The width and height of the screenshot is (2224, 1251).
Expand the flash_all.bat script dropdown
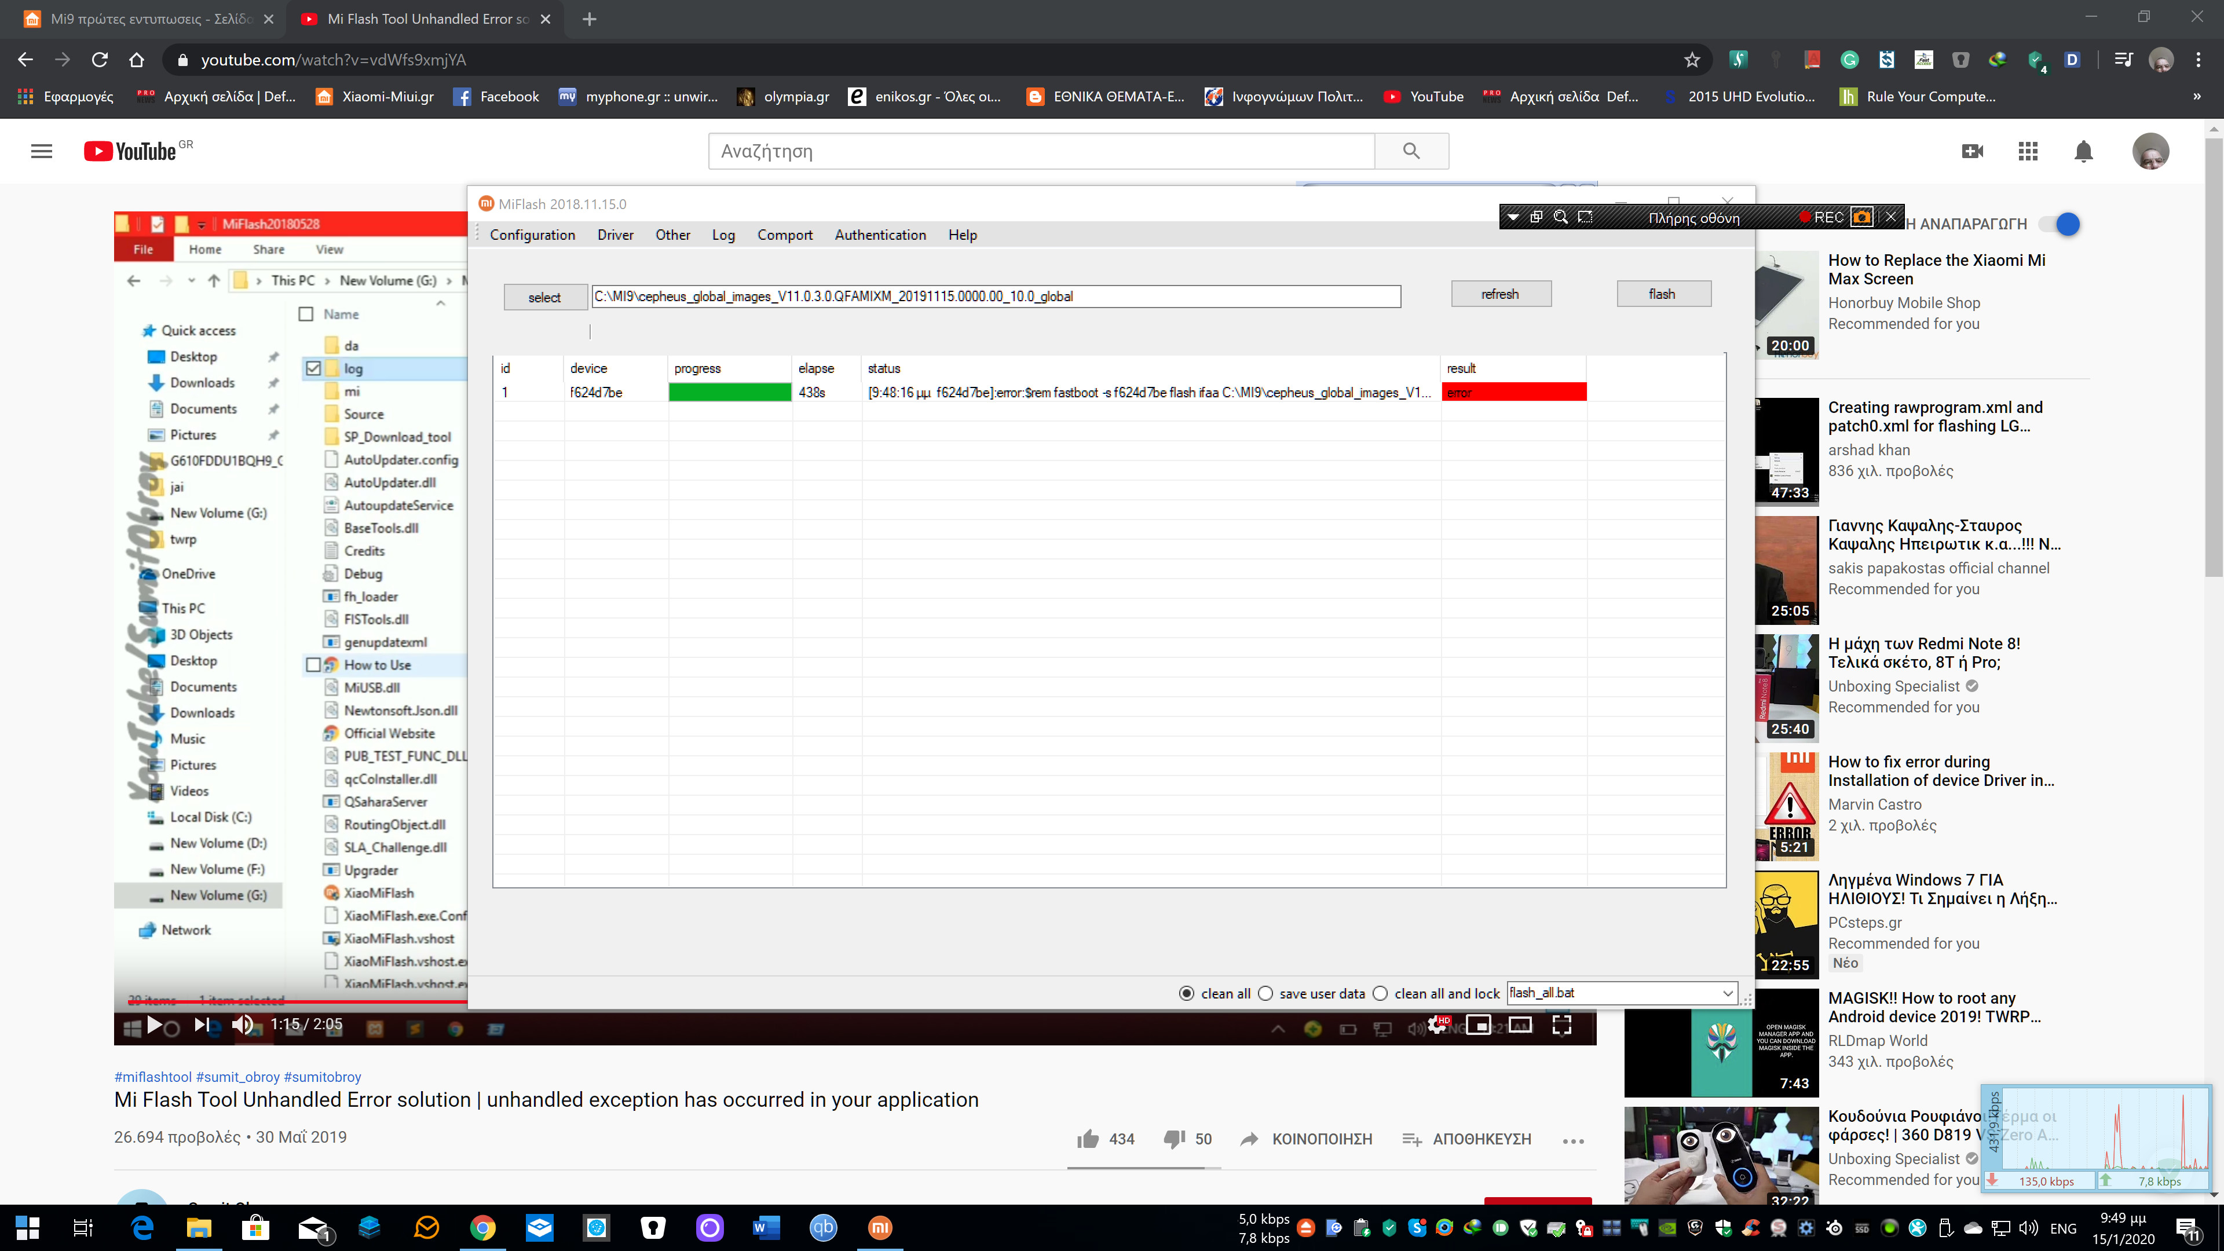coord(1728,994)
